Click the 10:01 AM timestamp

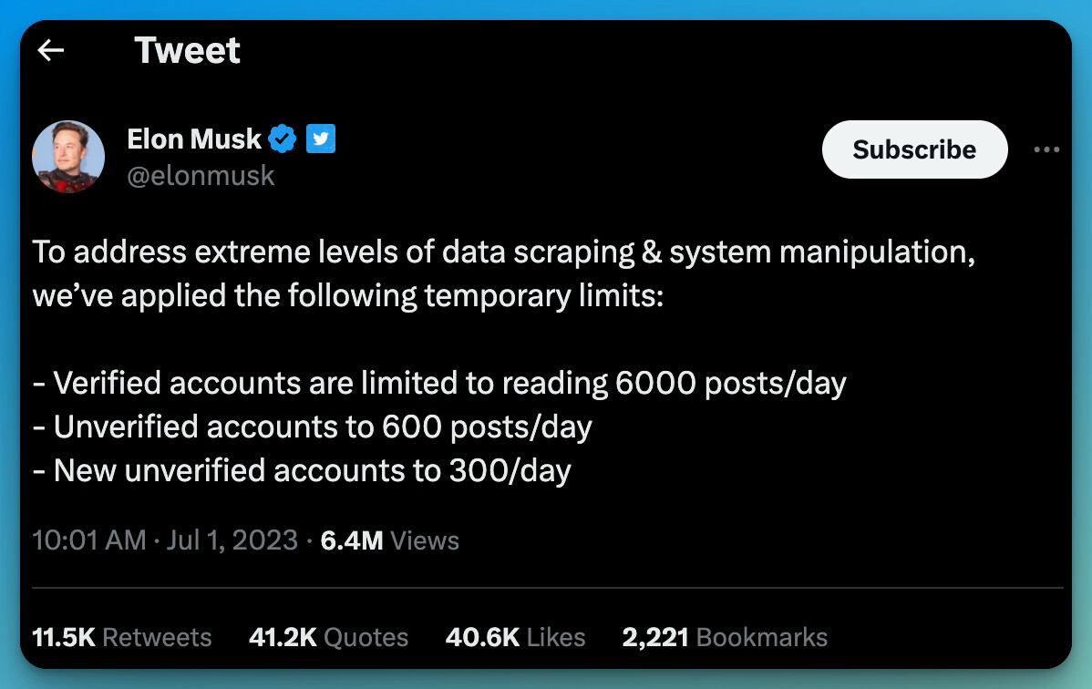pyautogui.click(x=89, y=540)
